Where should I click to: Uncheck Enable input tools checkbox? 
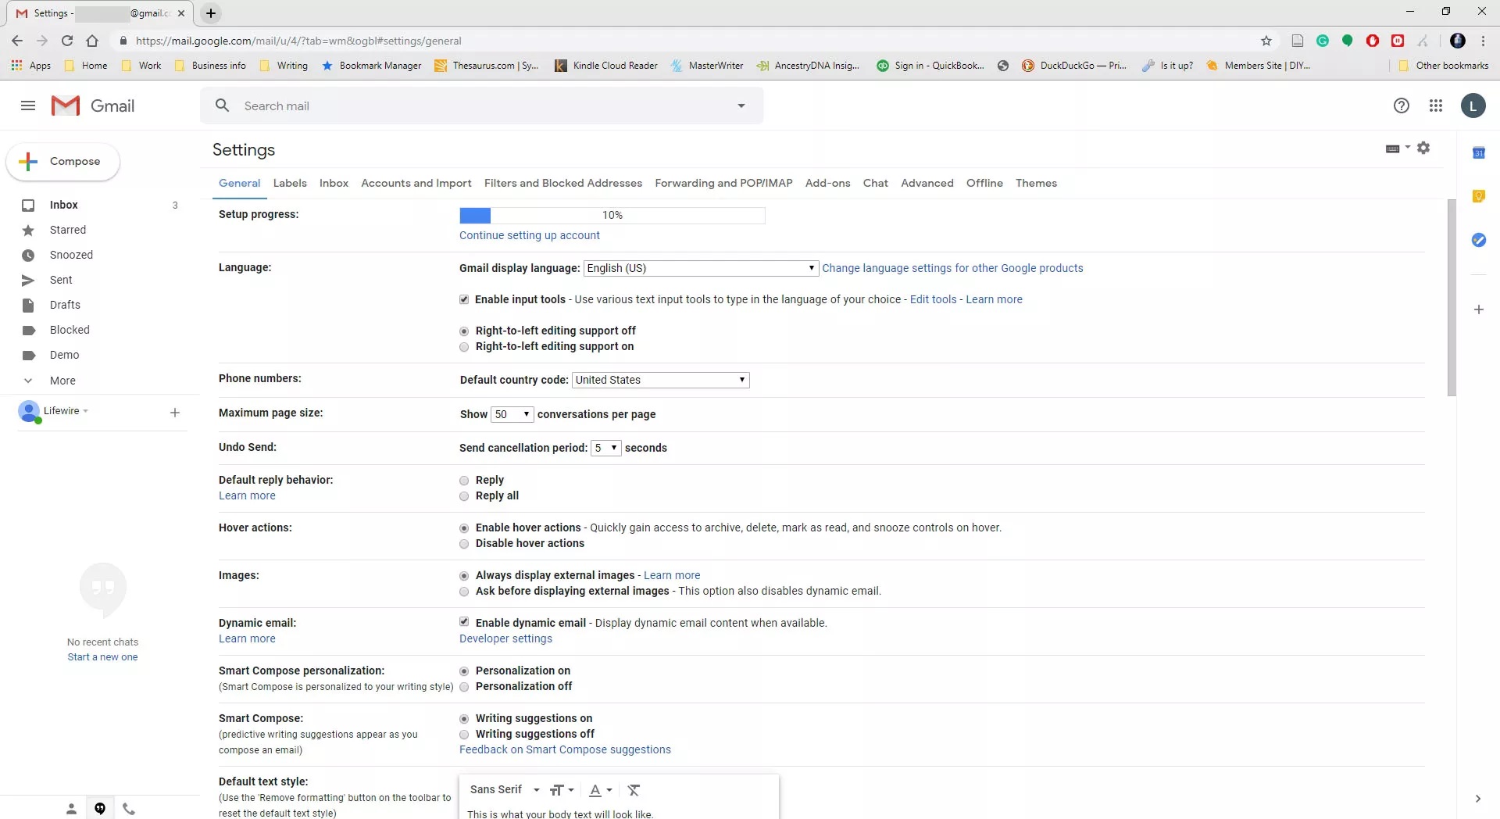pos(464,299)
